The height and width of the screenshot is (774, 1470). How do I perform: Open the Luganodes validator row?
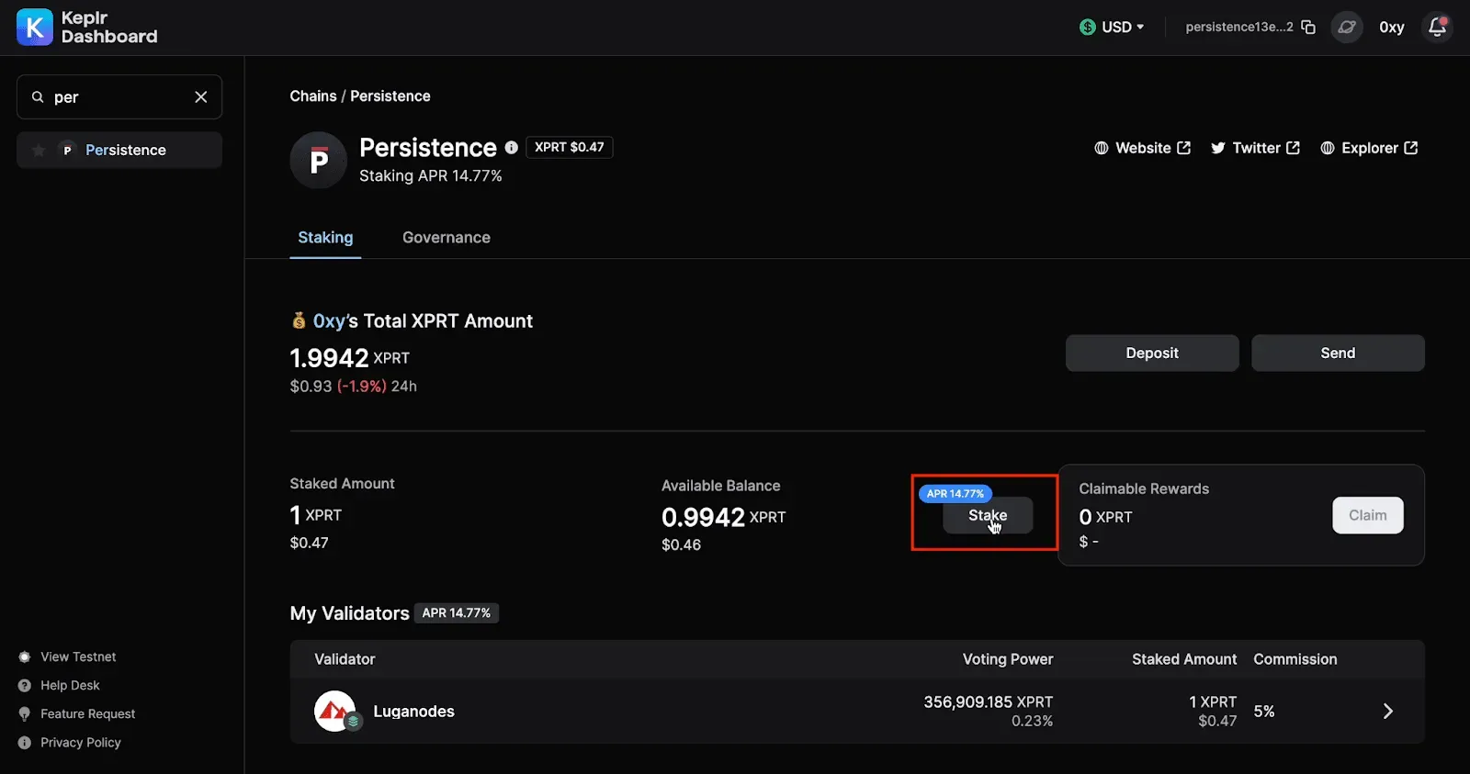857,712
